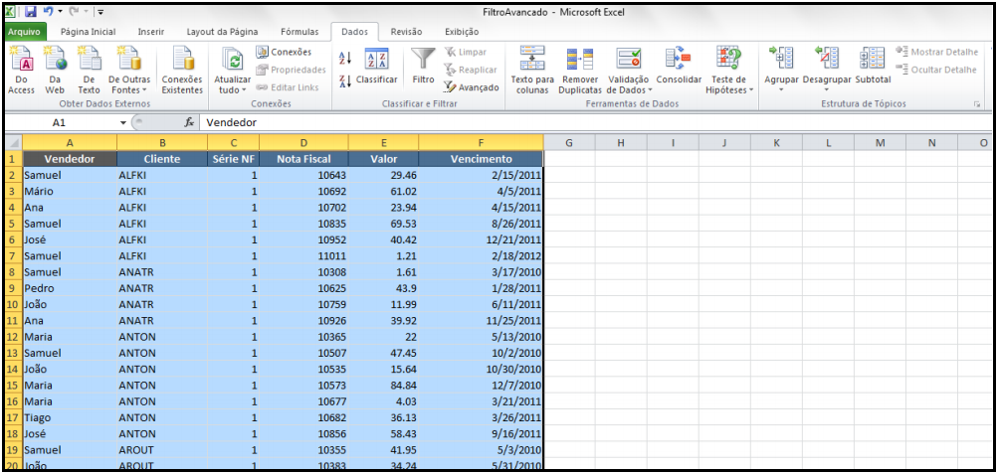This screenshot has width=998, height=473.
Task: Switch to the Fórmulas tab
Action: tap(299, 32)
